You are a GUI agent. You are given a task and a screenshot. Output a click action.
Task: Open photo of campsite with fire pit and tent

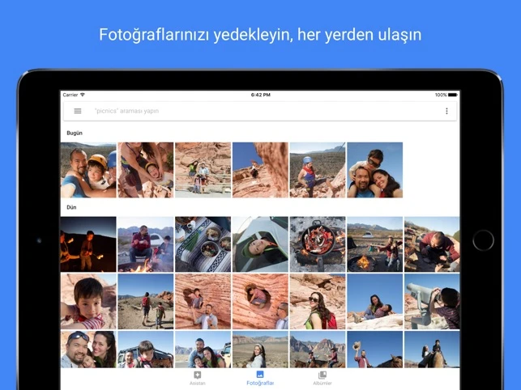coord(375,244)
